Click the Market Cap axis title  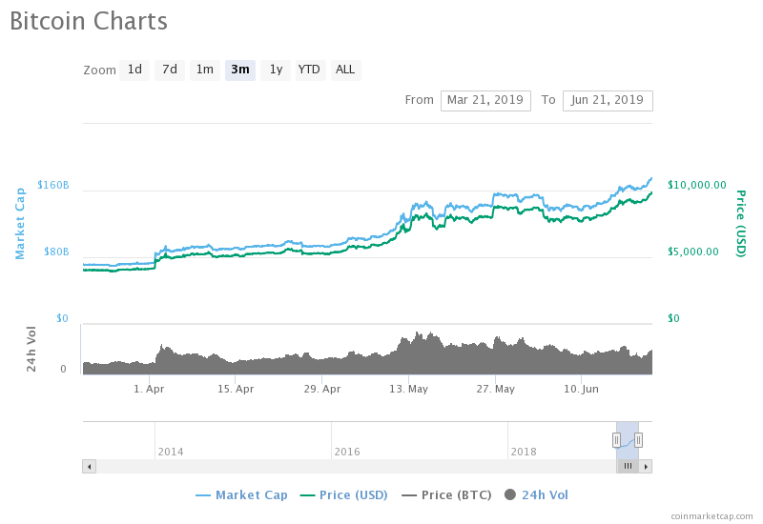(x=19, y=224)
